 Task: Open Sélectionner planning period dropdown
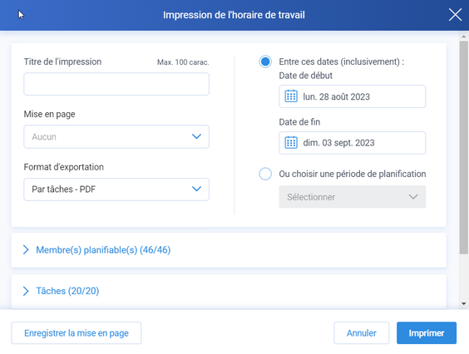point(353,197)
